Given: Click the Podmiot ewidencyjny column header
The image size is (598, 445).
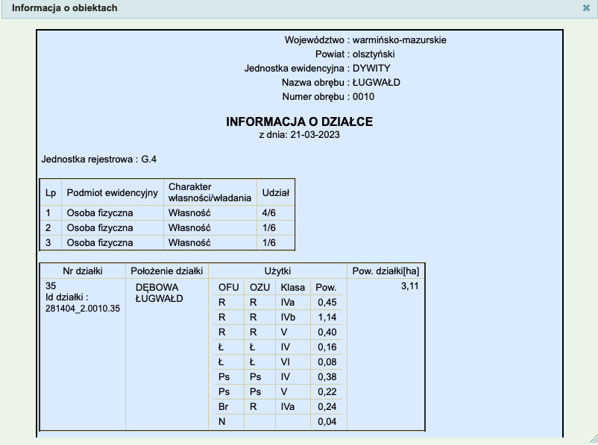Looking at the screenshot, I should point(113,193).
